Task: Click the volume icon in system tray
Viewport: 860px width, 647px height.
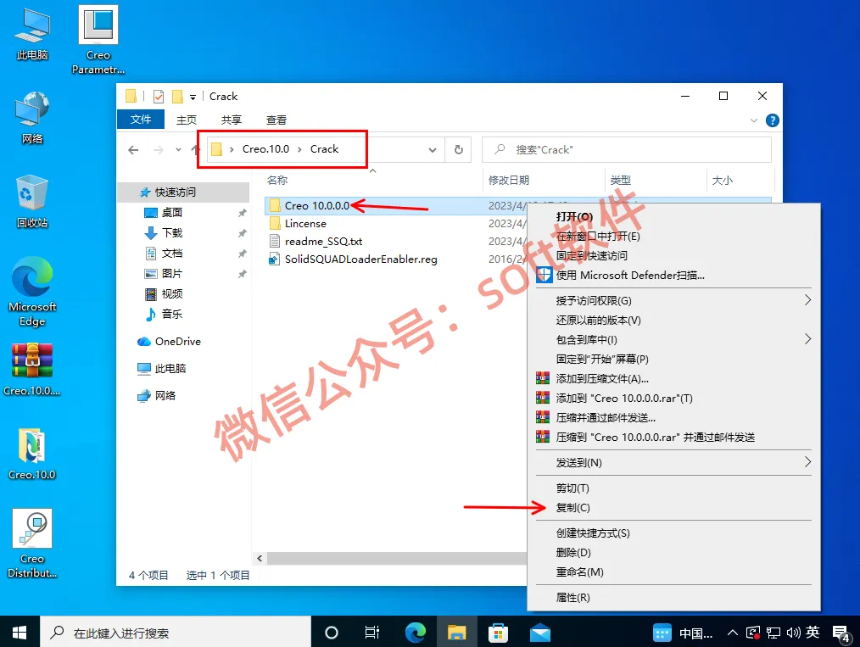Action: [792, 633]
